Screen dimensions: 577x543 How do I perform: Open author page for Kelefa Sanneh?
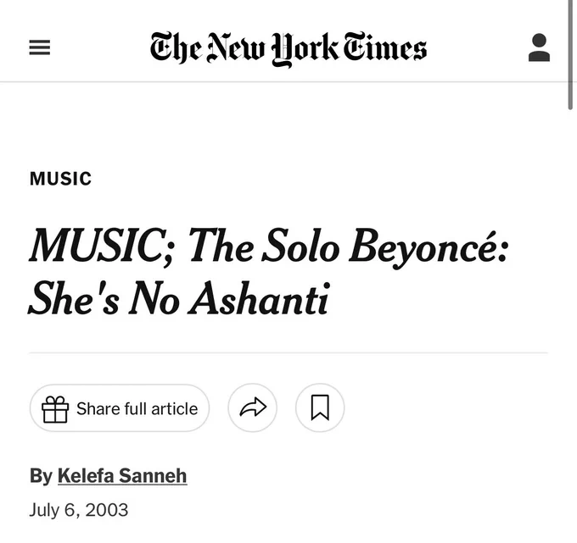point(122,476)
